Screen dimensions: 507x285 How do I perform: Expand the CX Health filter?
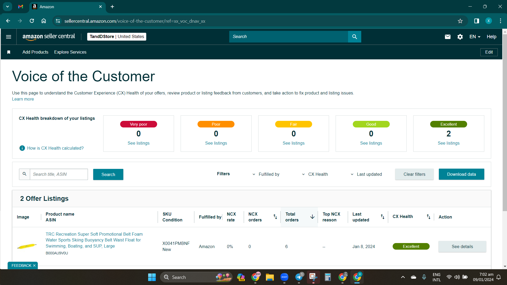315,174
